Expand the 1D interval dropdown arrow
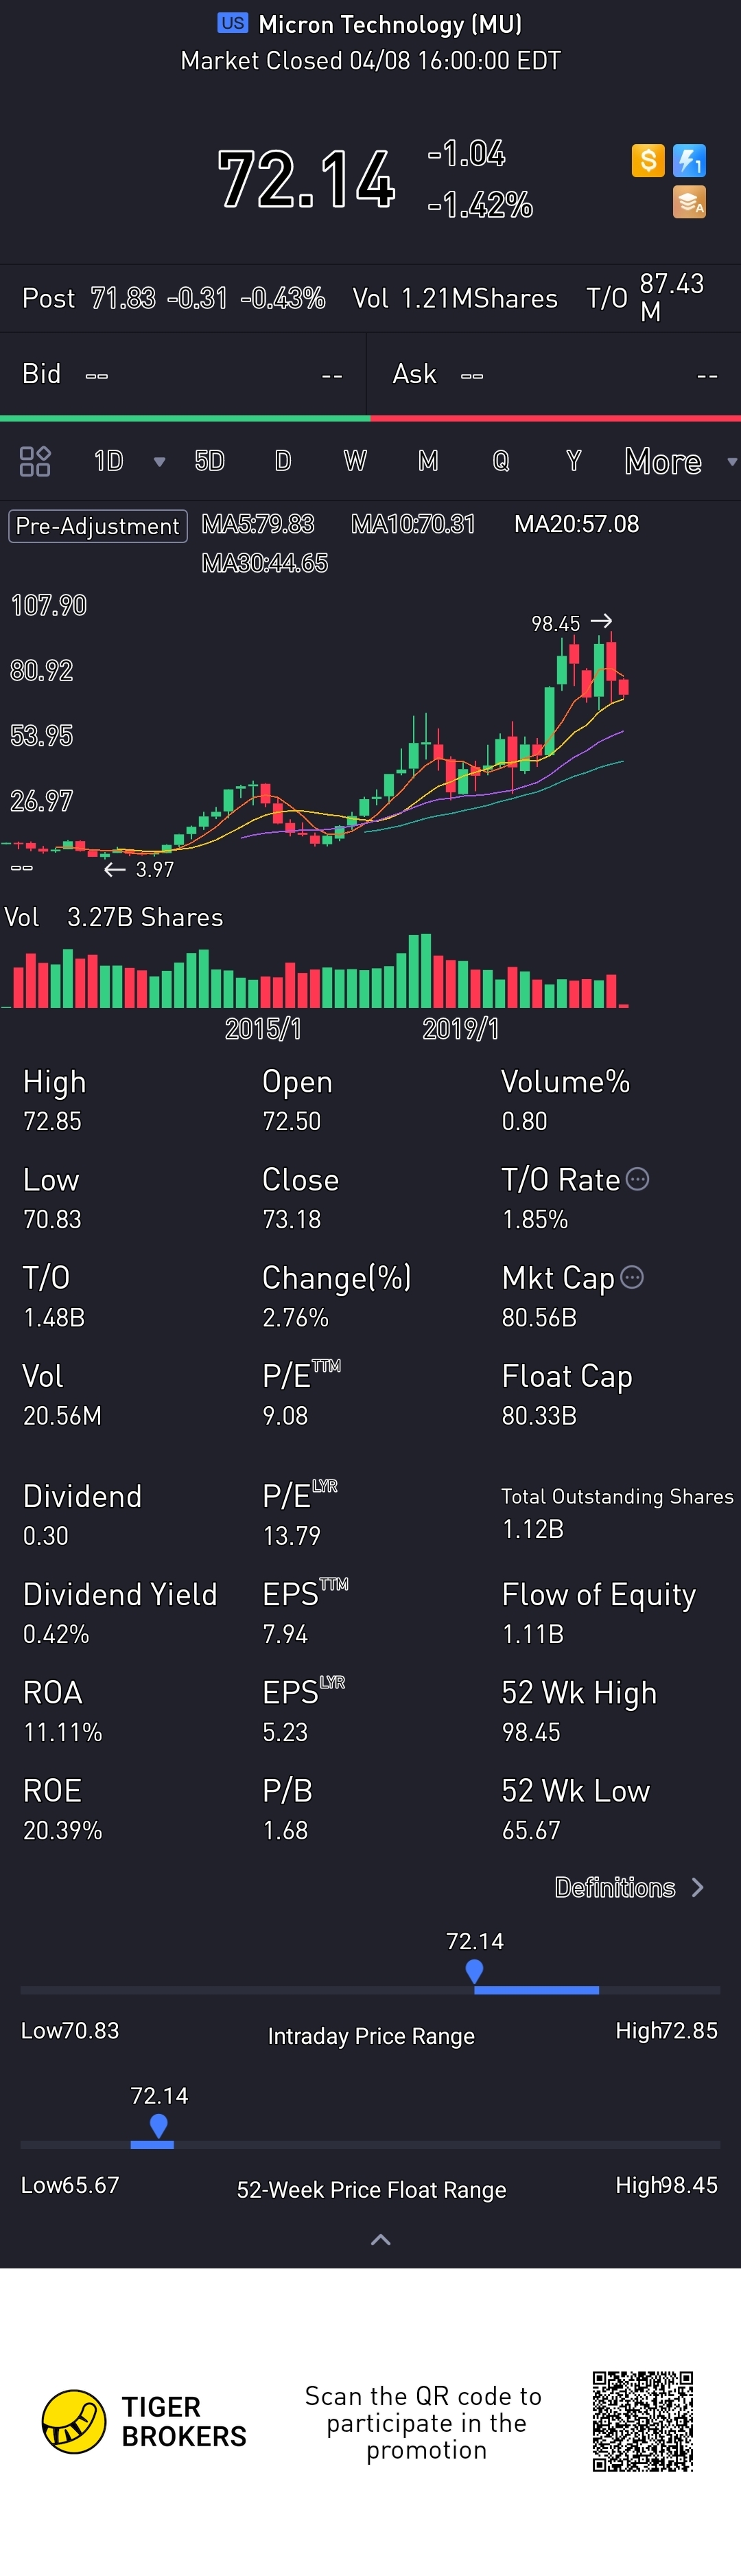The width and height of the screenshot is (741, 2576). [x=159, y=462]
